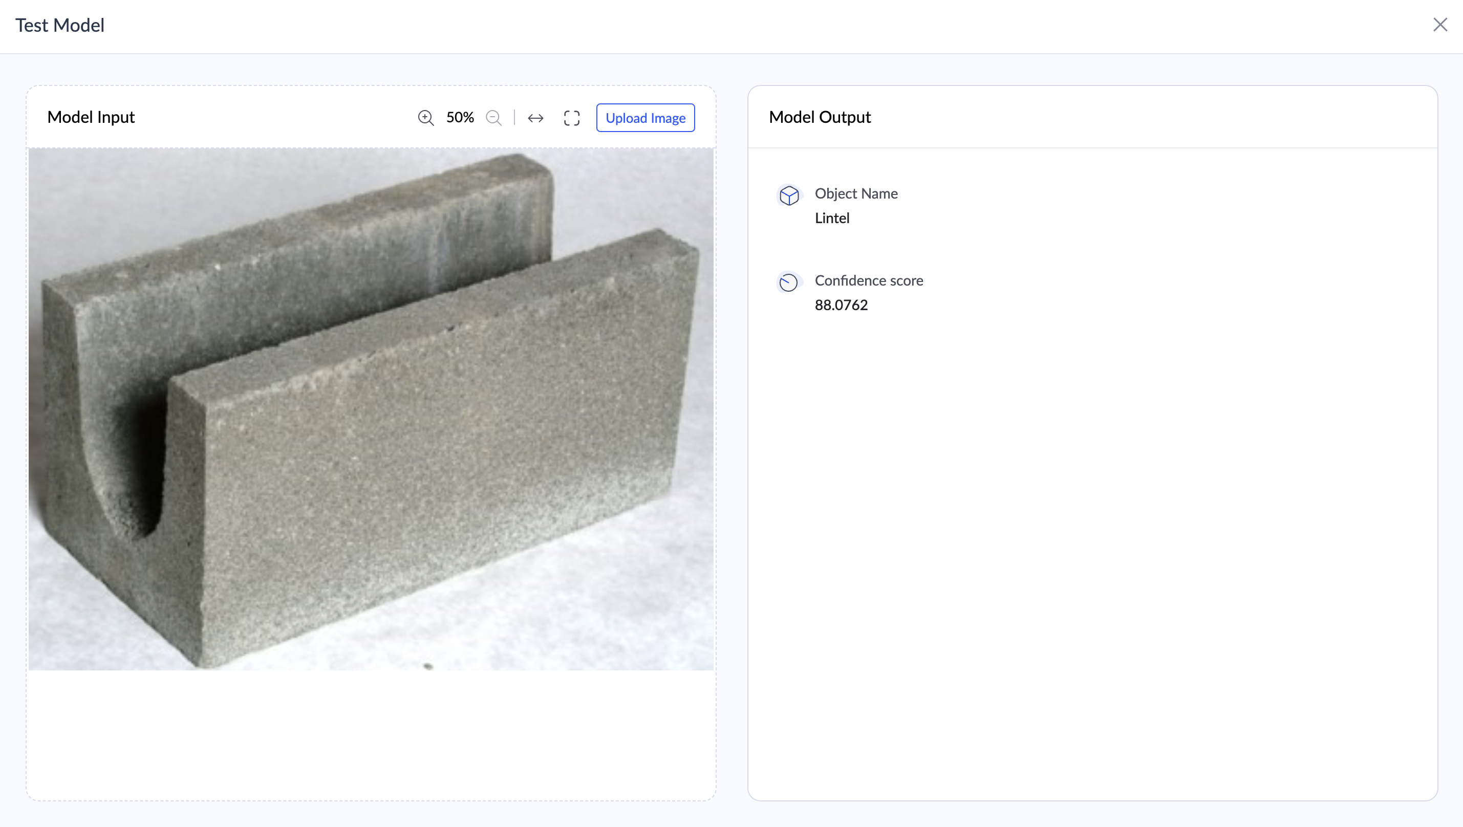Click the zoom in magnifier icon

425,118
